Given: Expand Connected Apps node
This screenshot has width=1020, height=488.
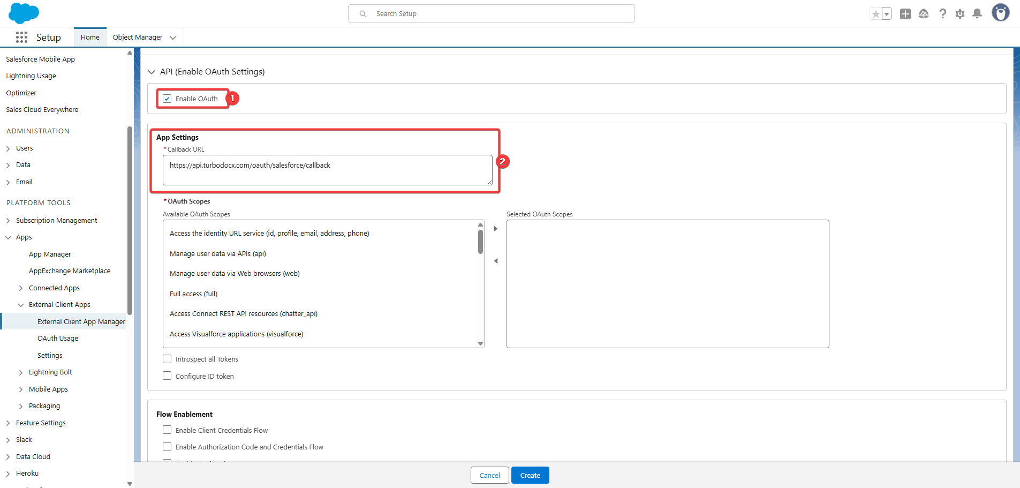Looking at the screenshot, I should 21,288.
